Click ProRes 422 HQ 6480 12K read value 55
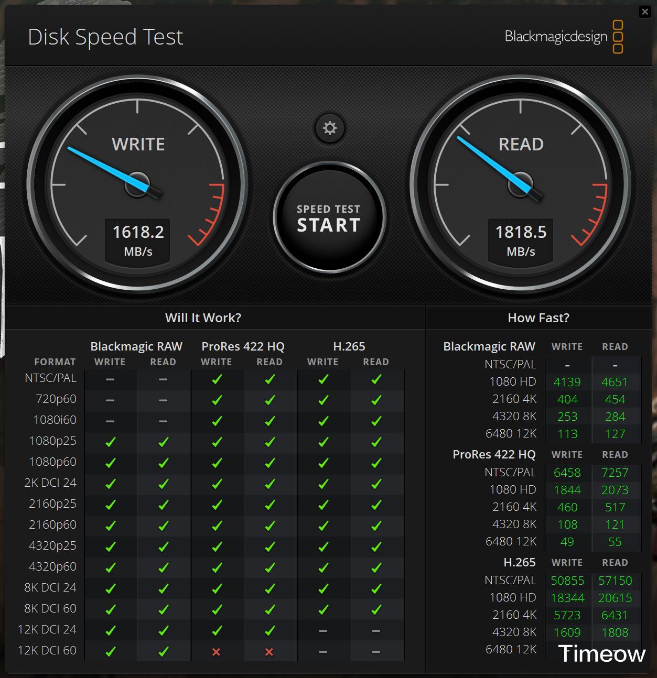The height and width of the screenshot is (678, 657). (615, 542)
